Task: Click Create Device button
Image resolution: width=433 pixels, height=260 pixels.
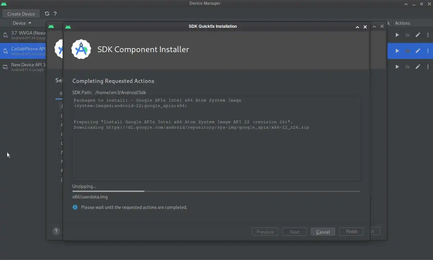Action: coord(21,14)
